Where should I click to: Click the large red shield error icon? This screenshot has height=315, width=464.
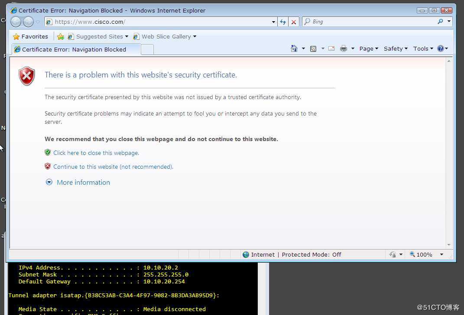pyautogui.click(x=26, y=76)
